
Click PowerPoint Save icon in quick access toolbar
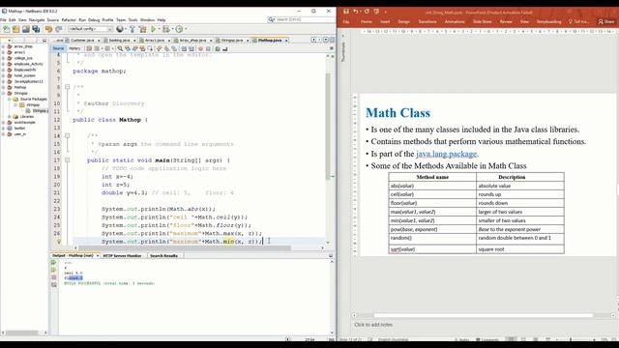346,12
